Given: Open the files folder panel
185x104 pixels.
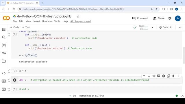Looking at the screenshot, I should click(4, 61).
